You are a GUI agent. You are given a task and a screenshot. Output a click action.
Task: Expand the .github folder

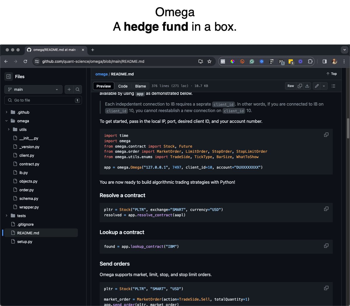[x=6, y=112]
